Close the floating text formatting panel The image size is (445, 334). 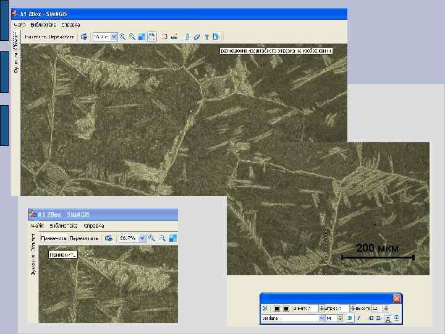(x=397, y=298)
